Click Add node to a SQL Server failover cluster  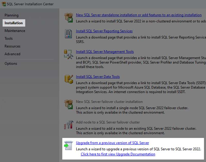(x=108, y=122)
